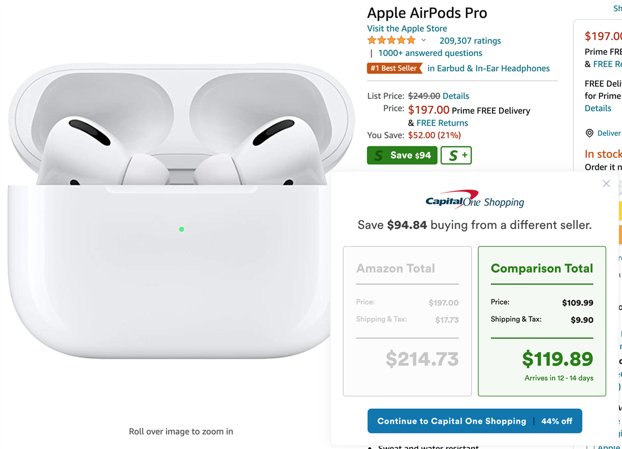Open the FREE Returns link under price
The height and width of the screenshot is (449, 622).
tap(442, 123)
